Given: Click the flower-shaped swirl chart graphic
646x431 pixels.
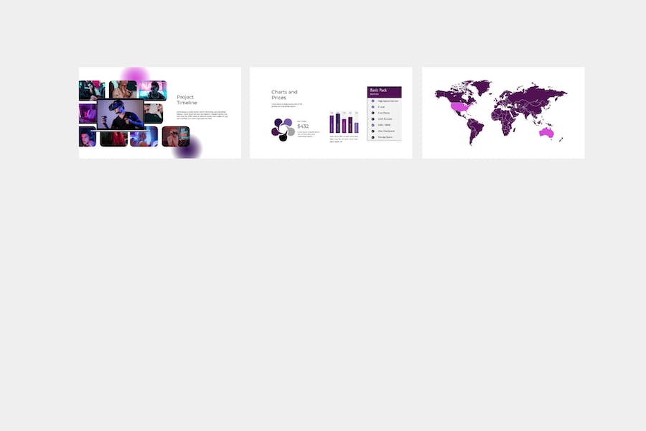Looking at the screenshot, I should (x=283, y=129).
